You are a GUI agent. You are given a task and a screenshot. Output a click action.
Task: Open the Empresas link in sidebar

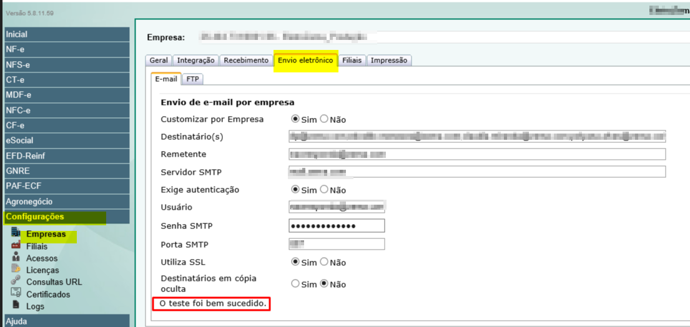[46, 234]
